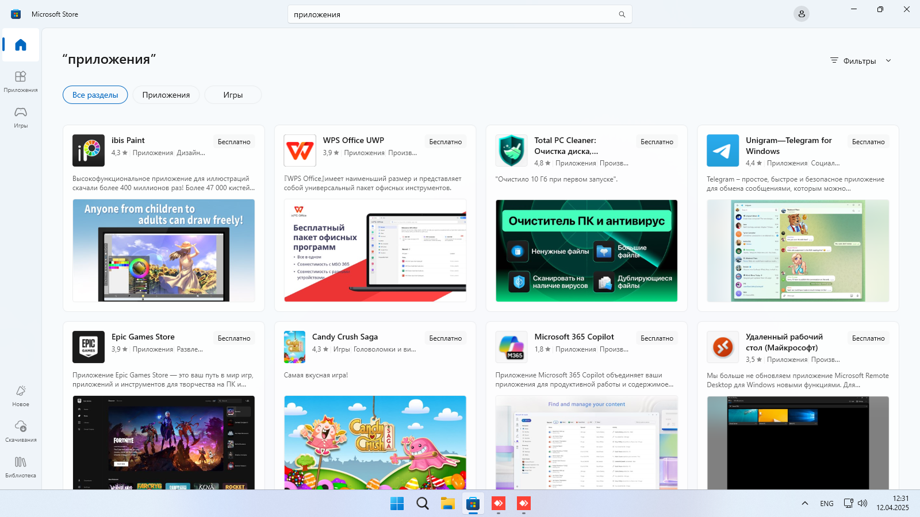
Task: Click Бесплатно button for Удаленный рабочий стол
Action: click(868, 338)
